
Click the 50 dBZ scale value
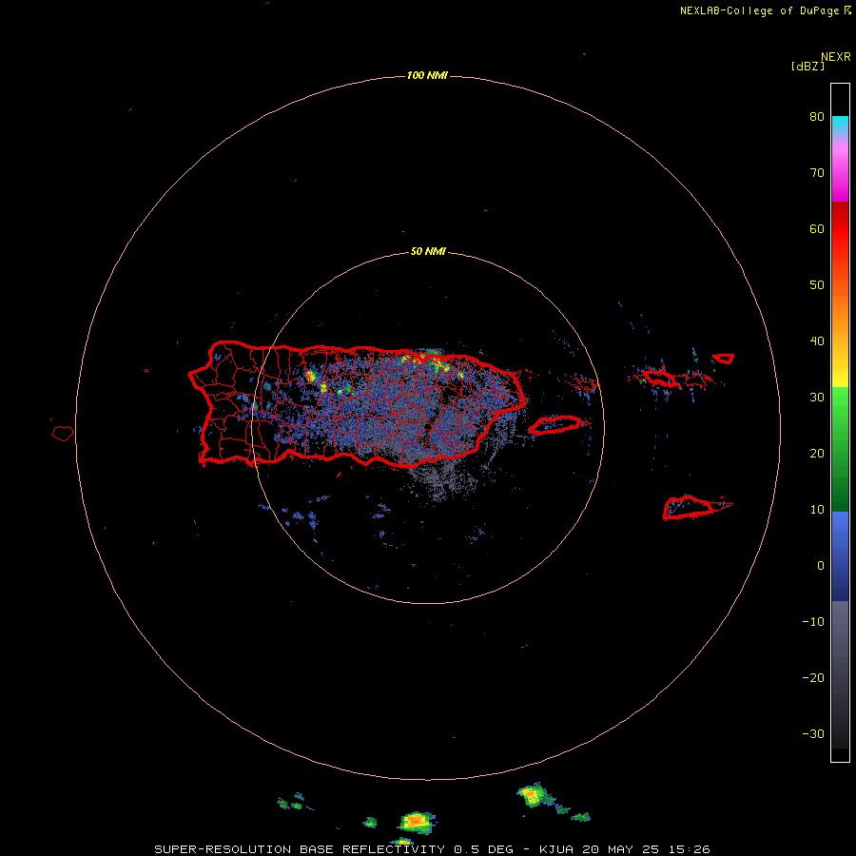click(x=817, y=285)
